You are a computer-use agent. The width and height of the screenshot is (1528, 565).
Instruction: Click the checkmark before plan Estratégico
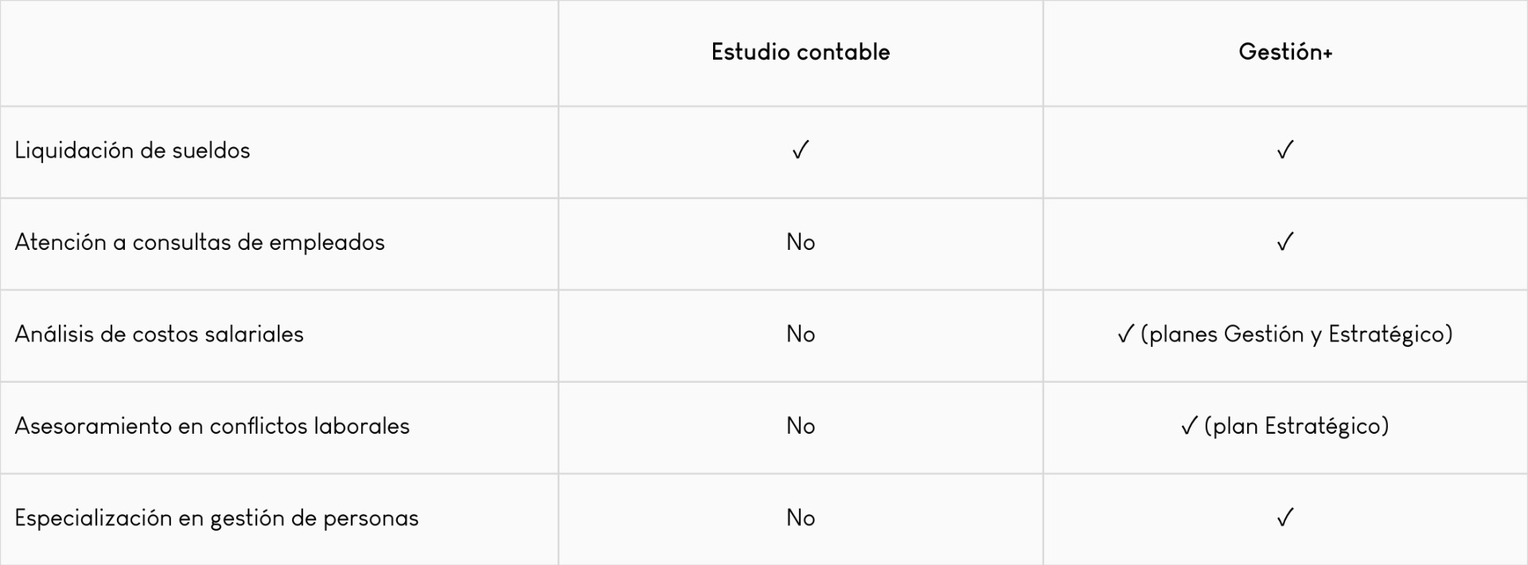coord(1188,427)
